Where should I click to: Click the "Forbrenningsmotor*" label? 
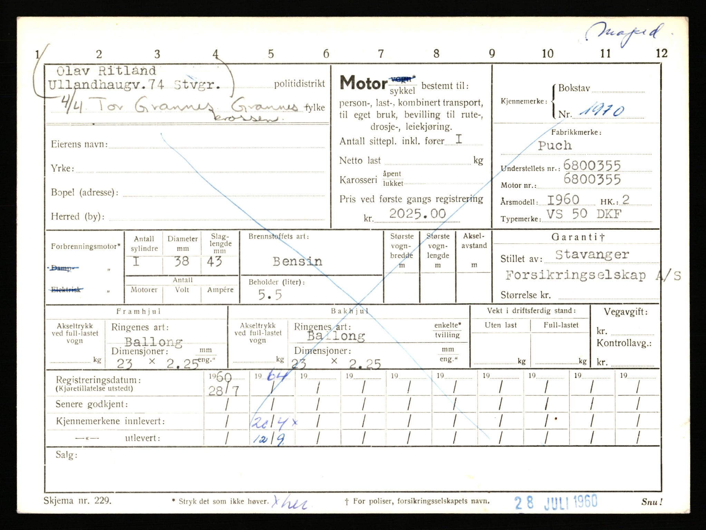click(x=86, y=246)
